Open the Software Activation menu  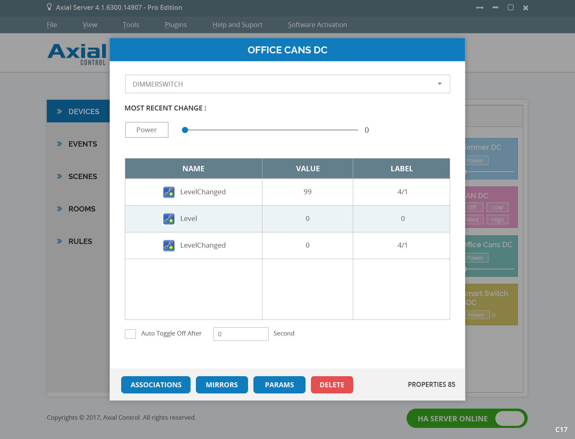coord(317,25)
